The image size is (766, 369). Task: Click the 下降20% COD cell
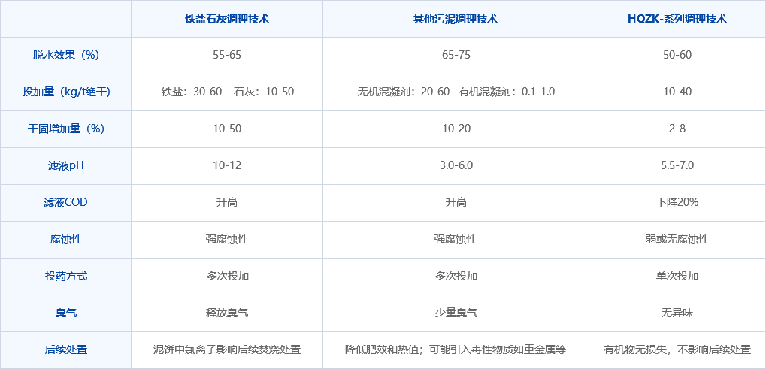coord(677,203)
